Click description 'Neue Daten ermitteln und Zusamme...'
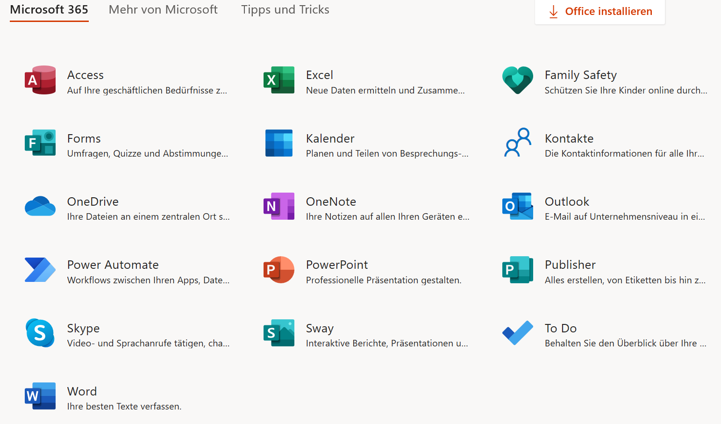 (x=385, y=90)
